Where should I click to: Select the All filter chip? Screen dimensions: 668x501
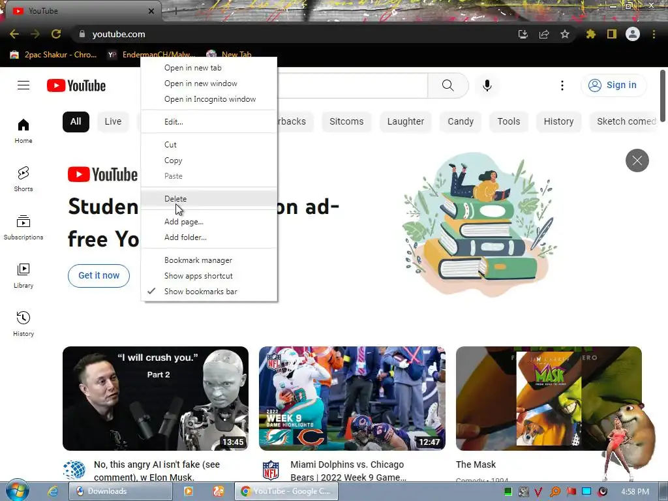[x=76, y=122]
